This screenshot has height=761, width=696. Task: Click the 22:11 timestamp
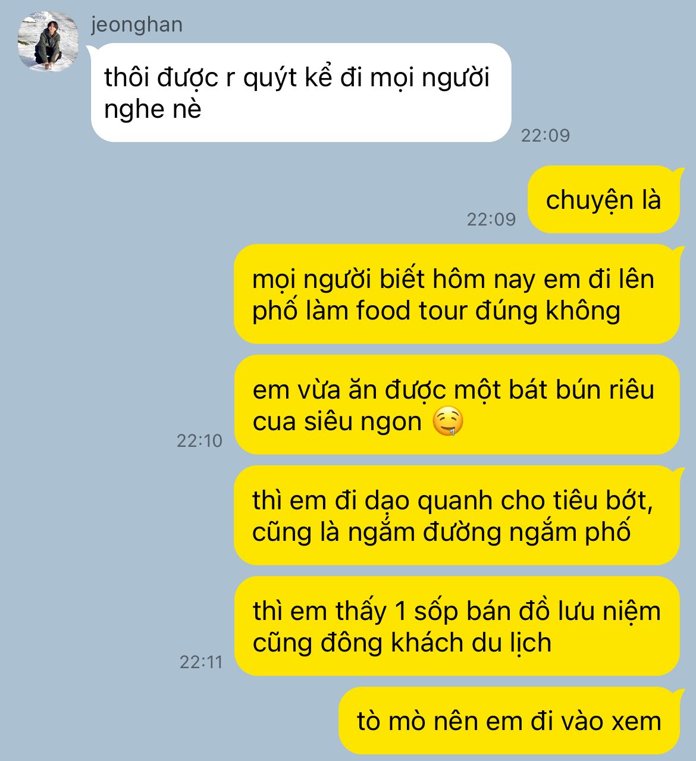[x=201, y=662]
